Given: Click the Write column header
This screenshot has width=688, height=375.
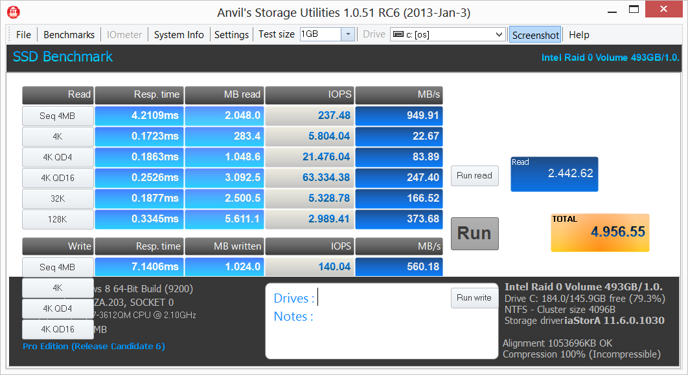Looking at the screenshot, I should click(x=58, y=246).
